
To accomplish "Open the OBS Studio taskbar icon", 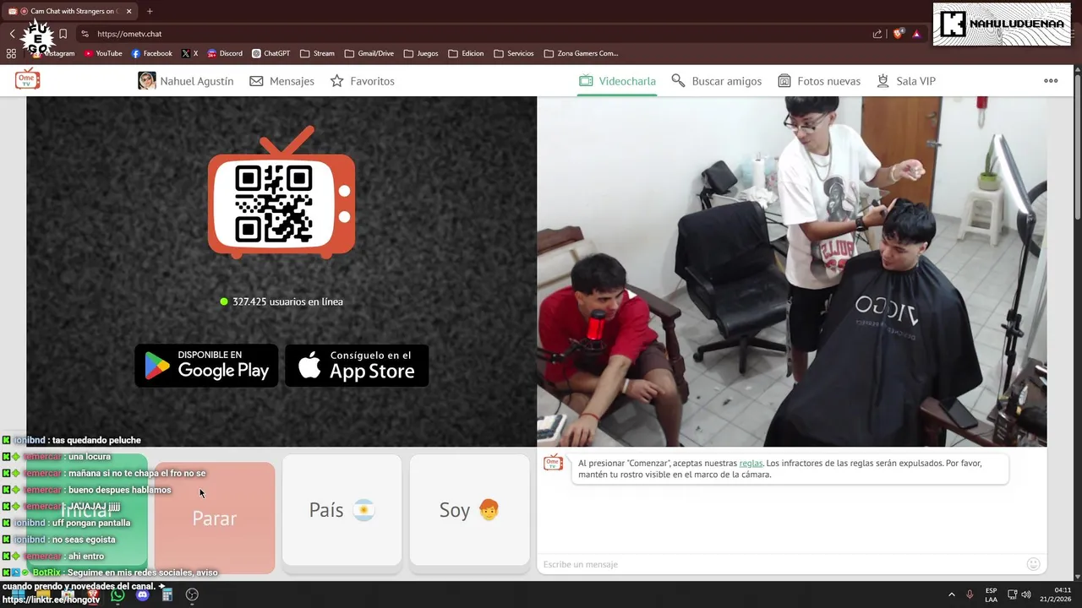I will click(192, 594).
